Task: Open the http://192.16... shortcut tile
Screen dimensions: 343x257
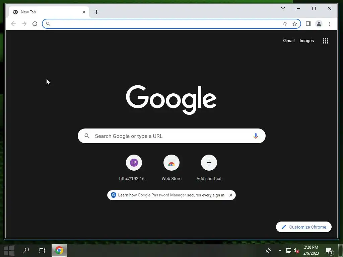Action: click(134, 168)
